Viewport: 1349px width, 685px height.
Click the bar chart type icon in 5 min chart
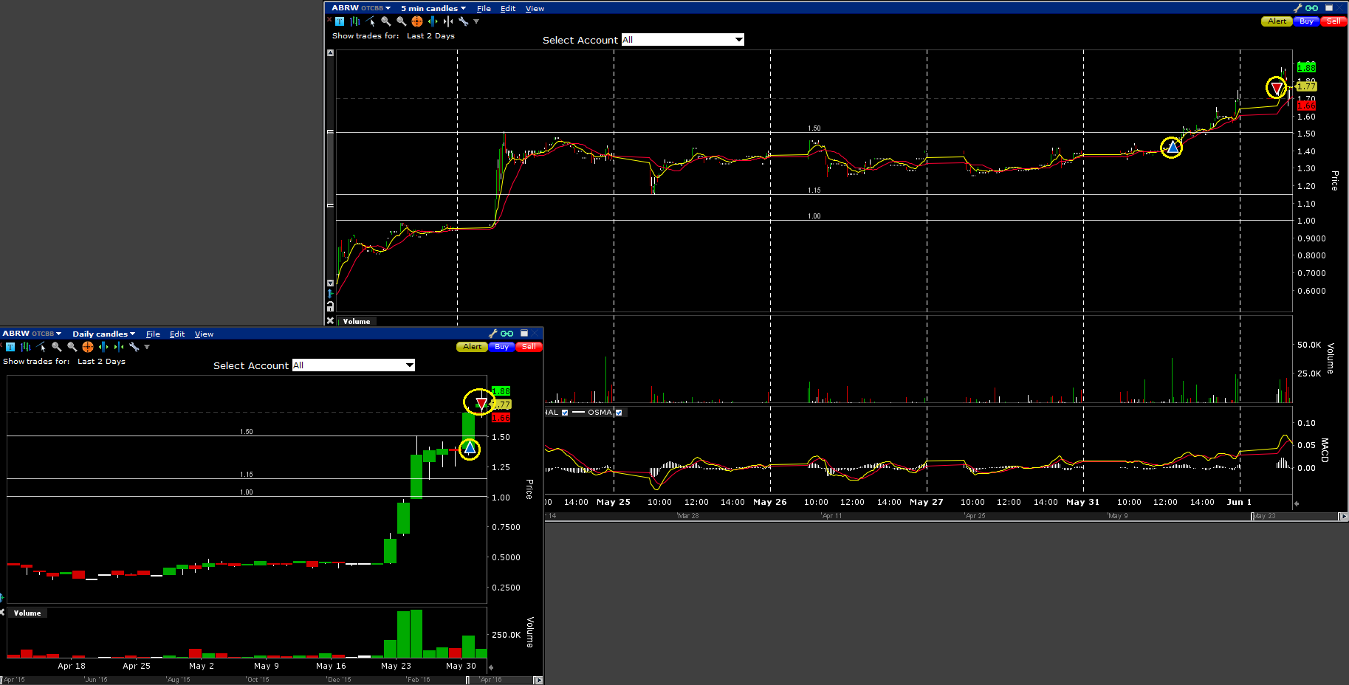[355, 21]
